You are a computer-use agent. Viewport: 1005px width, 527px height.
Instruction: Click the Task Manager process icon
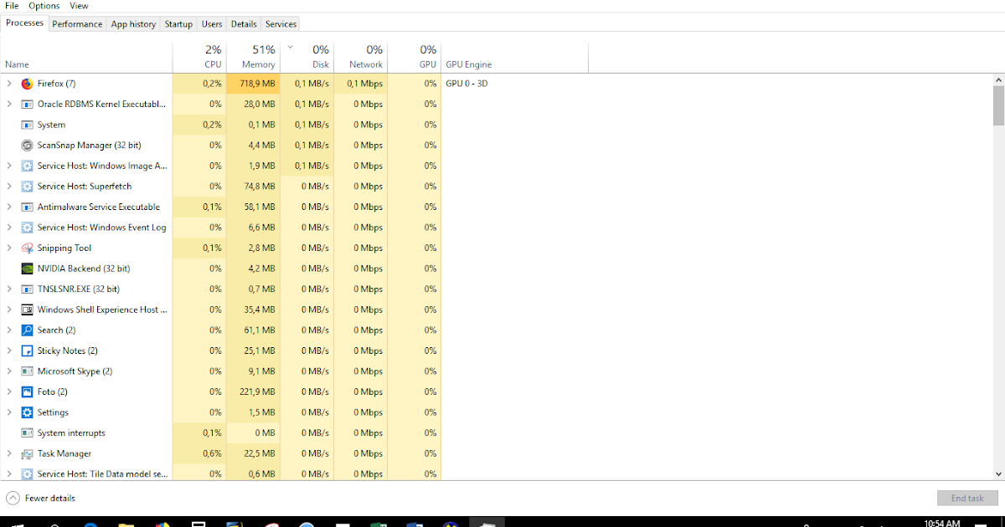tap(27, 453)
